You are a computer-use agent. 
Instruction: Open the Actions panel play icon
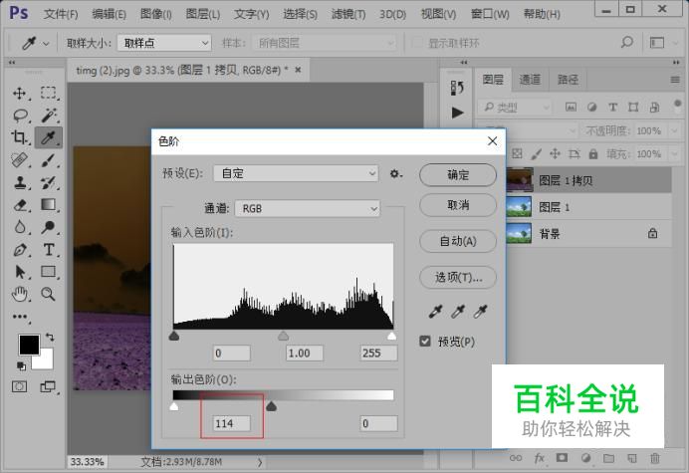pos(457,113)
